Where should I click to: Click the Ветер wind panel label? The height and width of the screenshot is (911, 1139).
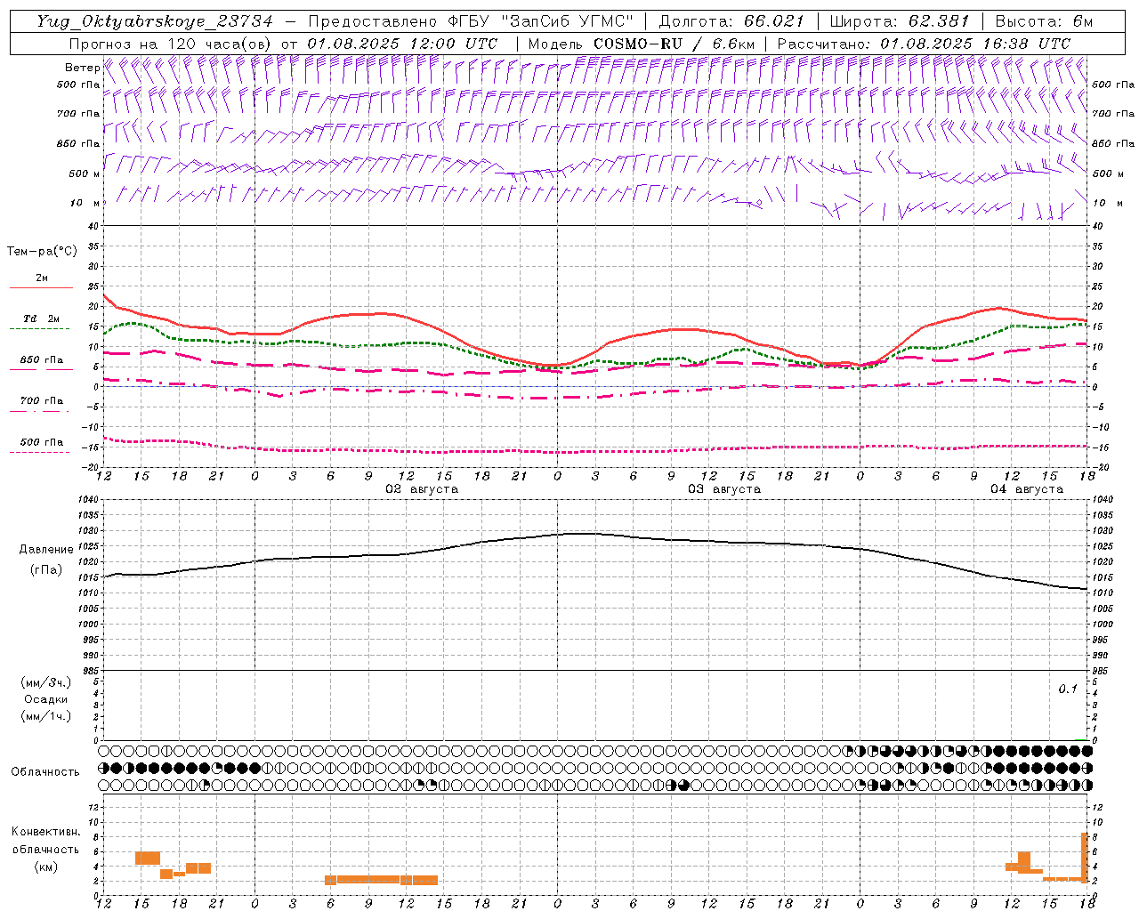tap(82, 68)
